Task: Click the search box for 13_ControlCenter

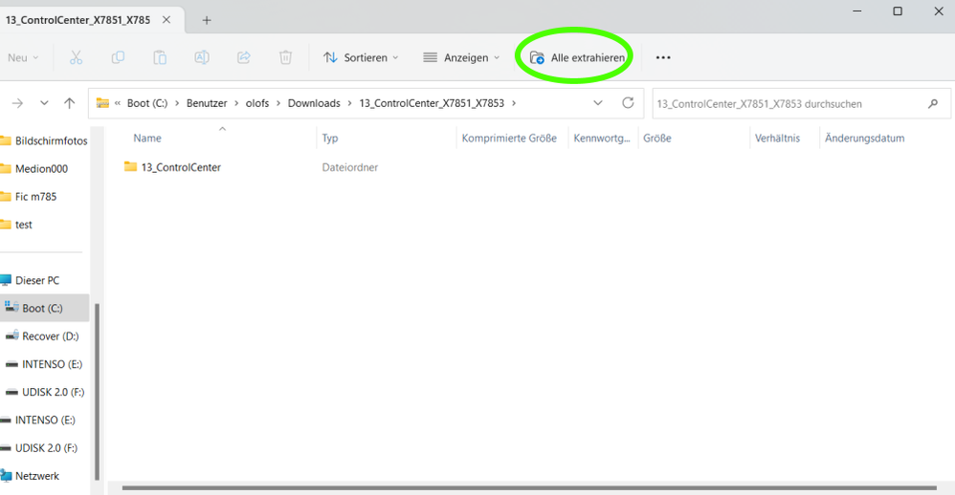Action: tap(785, 103)
